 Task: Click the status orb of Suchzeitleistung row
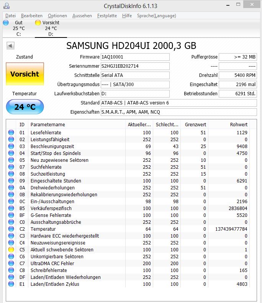coord(11,174)
